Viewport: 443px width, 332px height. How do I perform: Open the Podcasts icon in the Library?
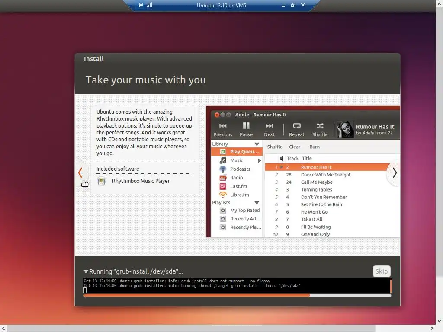coord(223,169)
